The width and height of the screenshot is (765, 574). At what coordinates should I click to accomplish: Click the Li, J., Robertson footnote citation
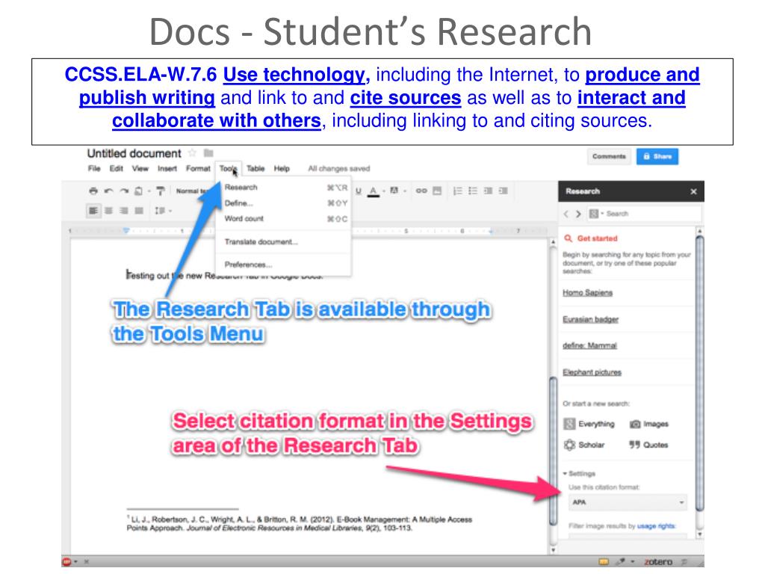(x=299, y=524)
